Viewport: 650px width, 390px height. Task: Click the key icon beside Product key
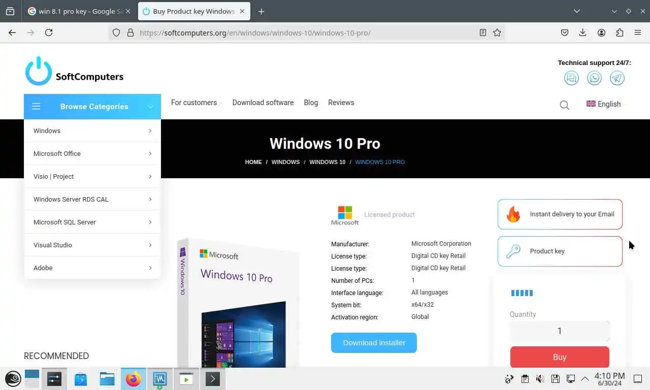(513, 251)
